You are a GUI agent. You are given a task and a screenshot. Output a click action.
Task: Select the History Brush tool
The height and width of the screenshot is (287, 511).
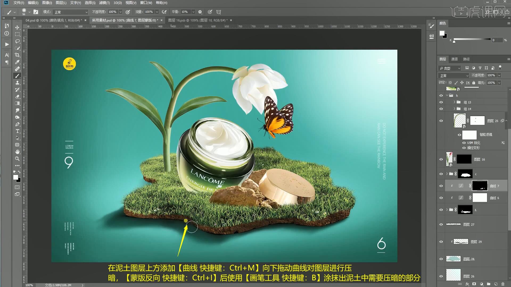17,90
